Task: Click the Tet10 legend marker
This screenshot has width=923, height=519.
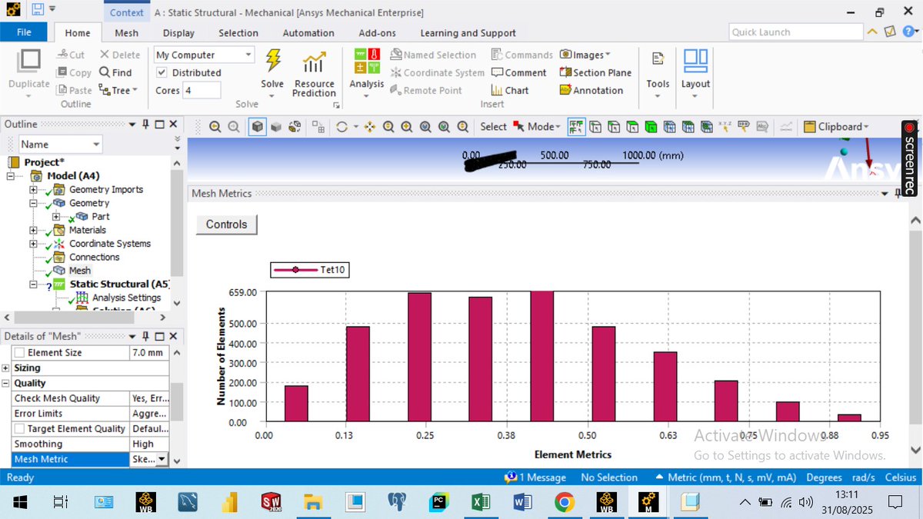Action: [x=295, y=269]
